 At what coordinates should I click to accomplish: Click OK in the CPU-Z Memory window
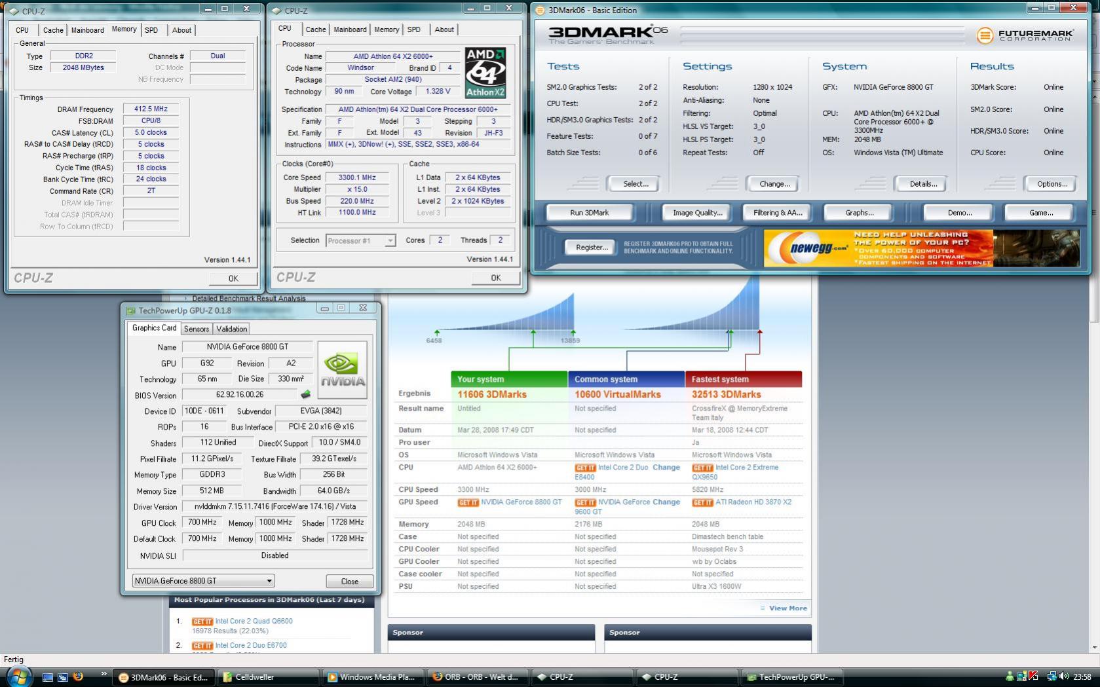[x=233, y=278]
